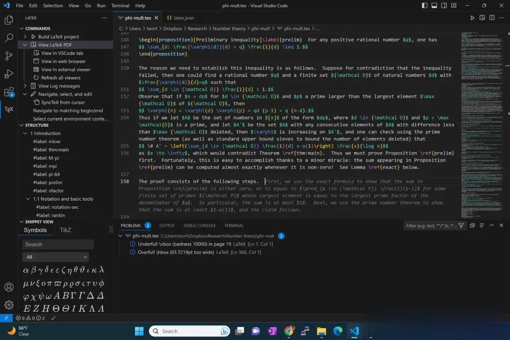Click the editor minimap
Viewport: 510px width, 340px height.
click(x=482, y=125)
